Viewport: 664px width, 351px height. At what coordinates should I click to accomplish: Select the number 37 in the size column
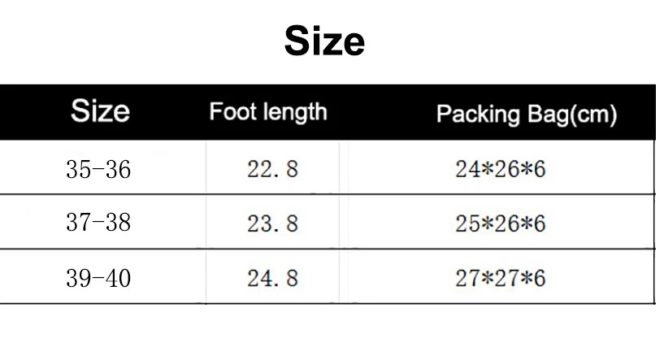pos(79,223)
